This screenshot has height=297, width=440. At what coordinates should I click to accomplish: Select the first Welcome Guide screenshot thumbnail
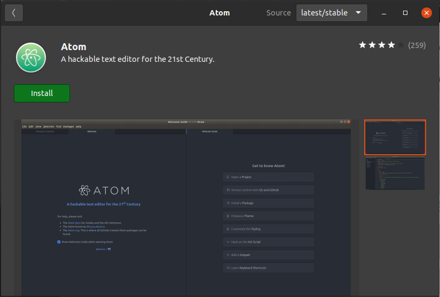point(395,137)
